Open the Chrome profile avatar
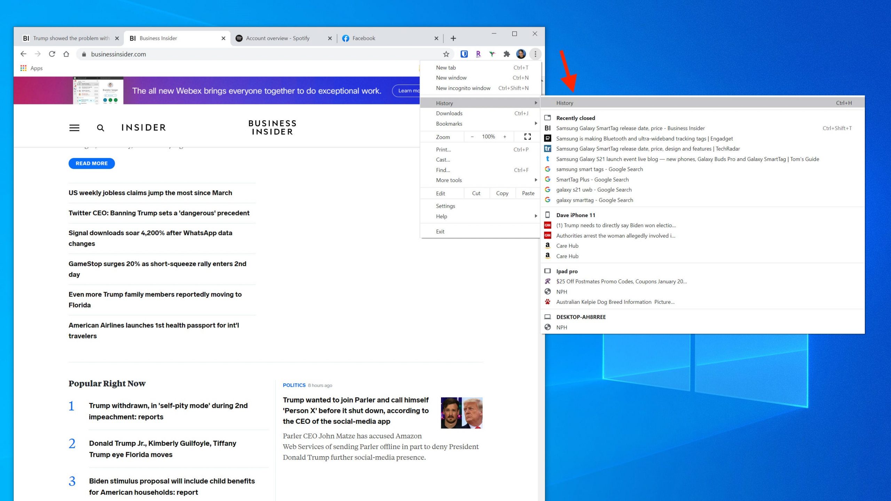 [x=521, y=54]
